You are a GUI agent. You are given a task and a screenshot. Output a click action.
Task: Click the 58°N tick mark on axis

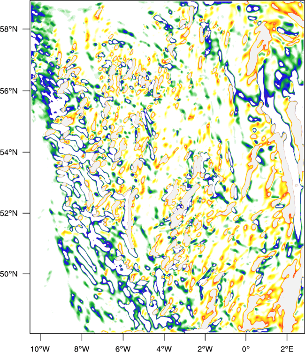click(26, 29)
